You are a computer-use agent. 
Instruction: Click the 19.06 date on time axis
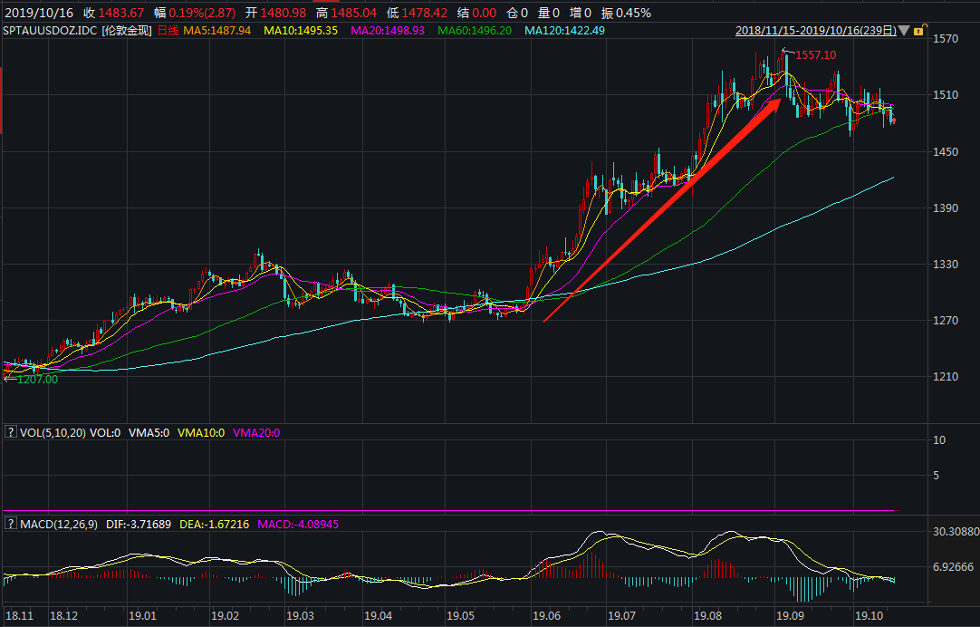[544, 616]
